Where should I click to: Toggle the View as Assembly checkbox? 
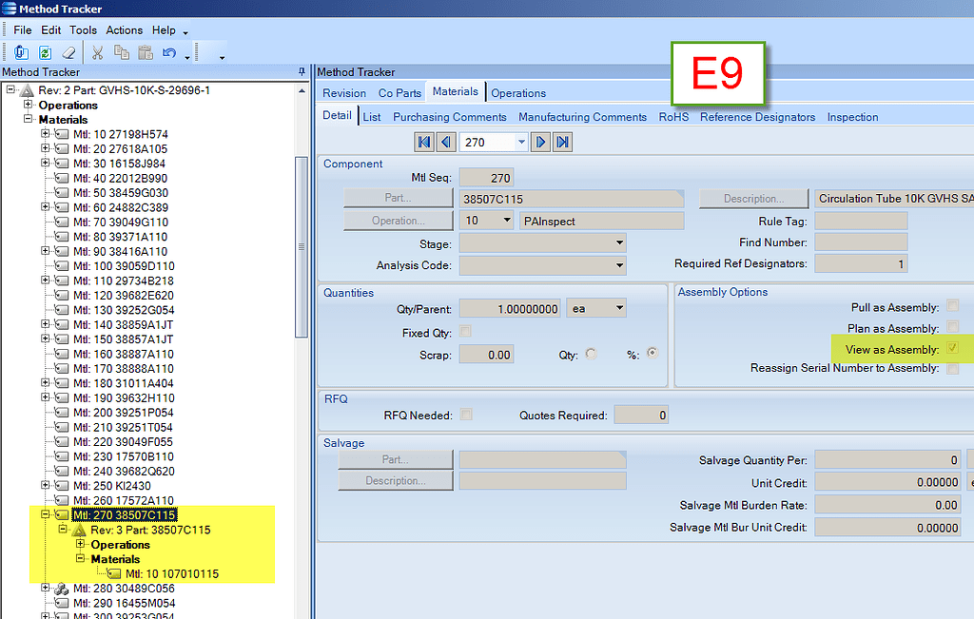(x=951, y=348)
